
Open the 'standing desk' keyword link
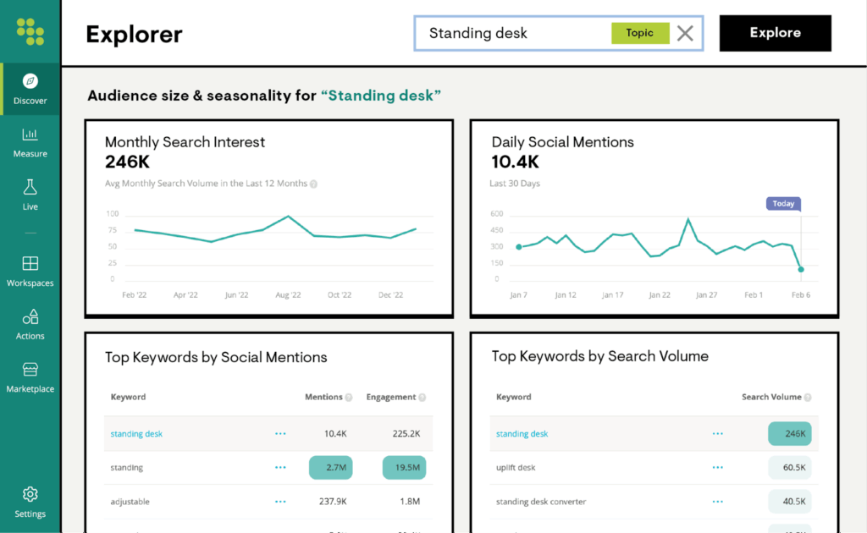tap(136, 432)
